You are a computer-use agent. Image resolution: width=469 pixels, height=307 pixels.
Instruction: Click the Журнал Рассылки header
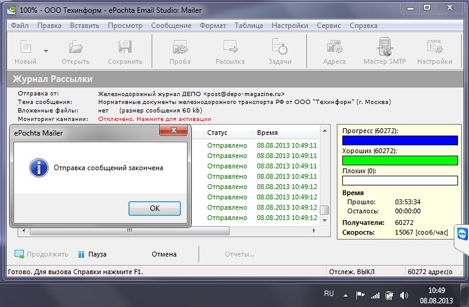click(52, 79)
